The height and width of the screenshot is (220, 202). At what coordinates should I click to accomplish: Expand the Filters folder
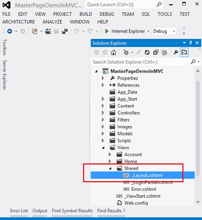[x=103, y=120]
